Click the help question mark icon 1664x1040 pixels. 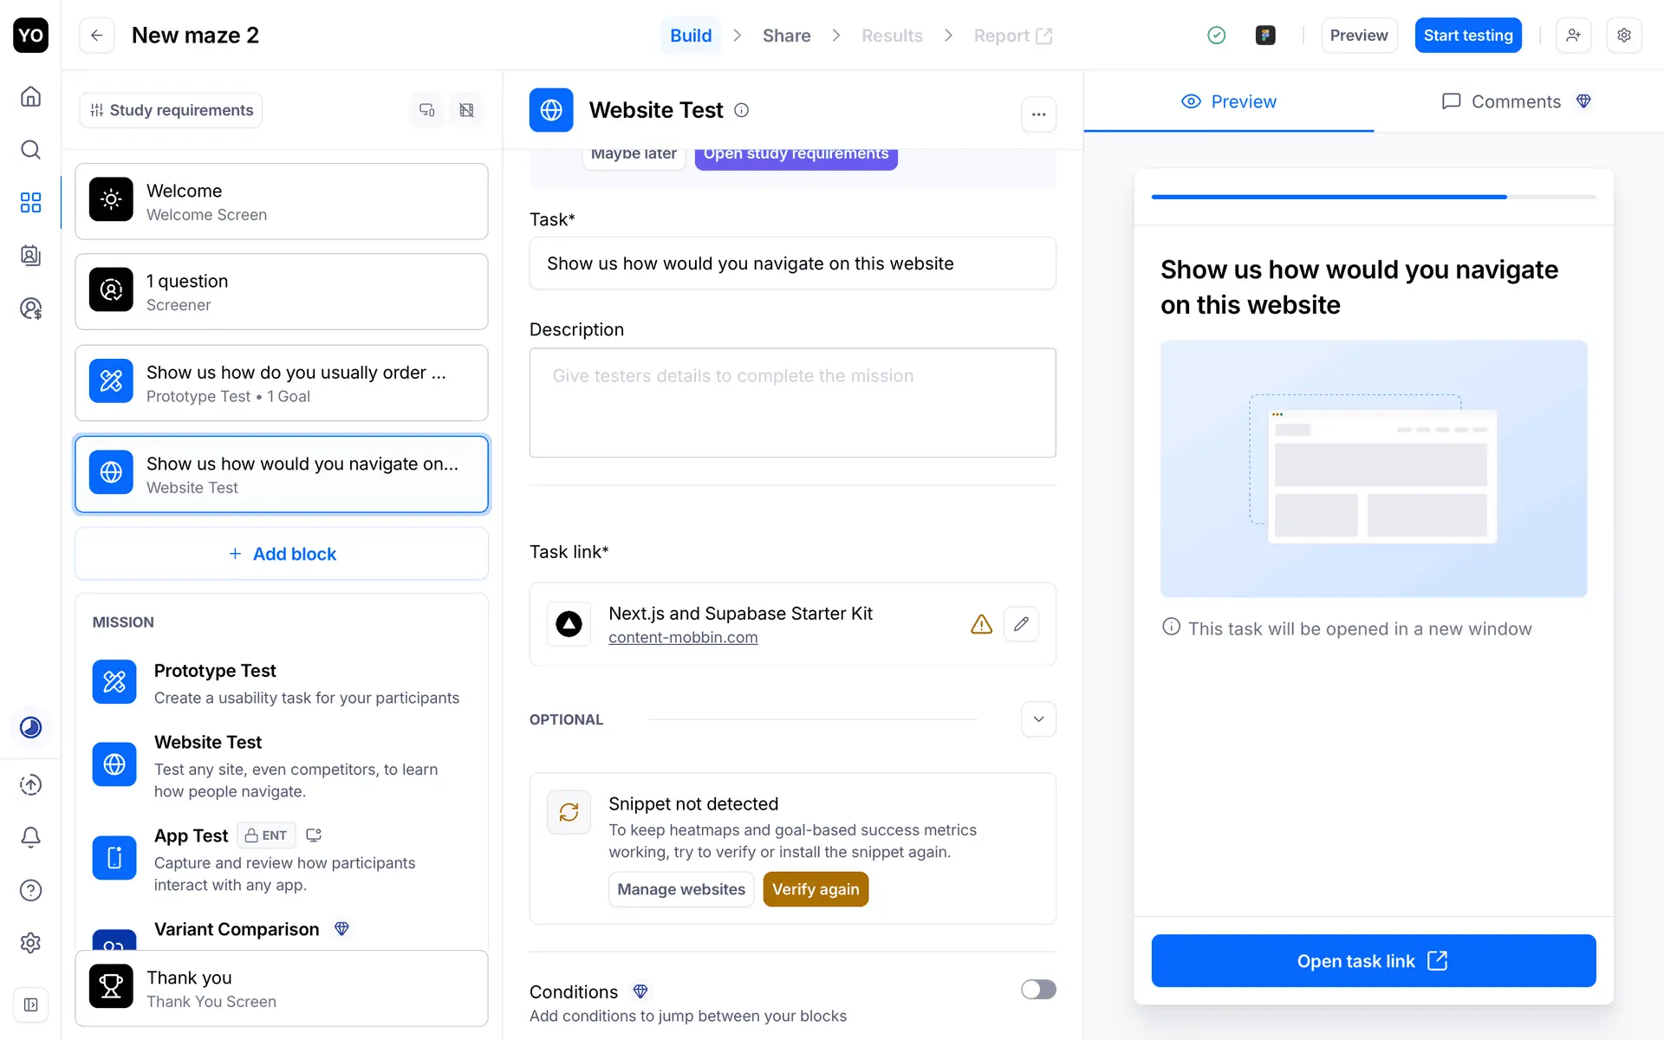30,890
